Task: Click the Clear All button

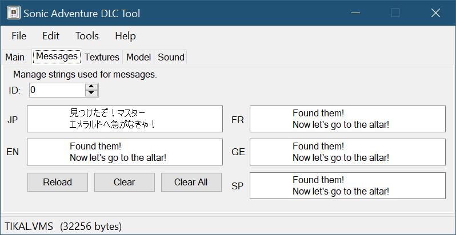Action: point(191,183)
